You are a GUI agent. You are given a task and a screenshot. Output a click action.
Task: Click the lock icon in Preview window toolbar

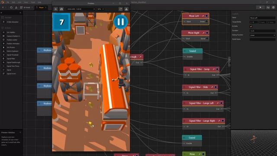pos(56,9)
